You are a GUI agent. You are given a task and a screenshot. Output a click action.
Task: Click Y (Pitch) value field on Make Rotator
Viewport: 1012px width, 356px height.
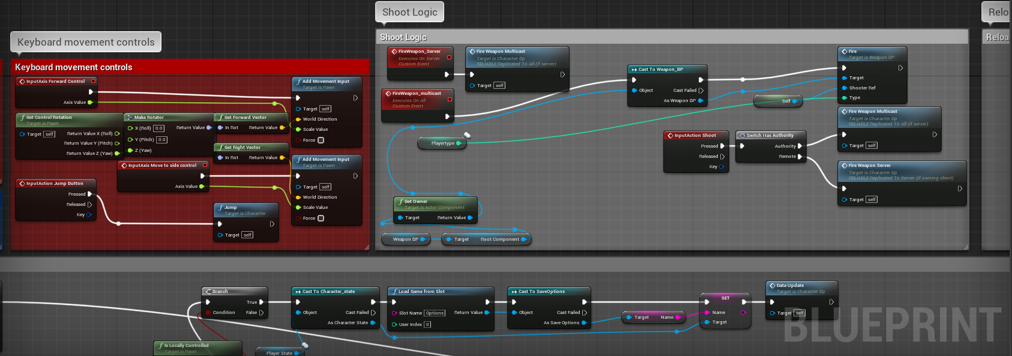point(161,139)
